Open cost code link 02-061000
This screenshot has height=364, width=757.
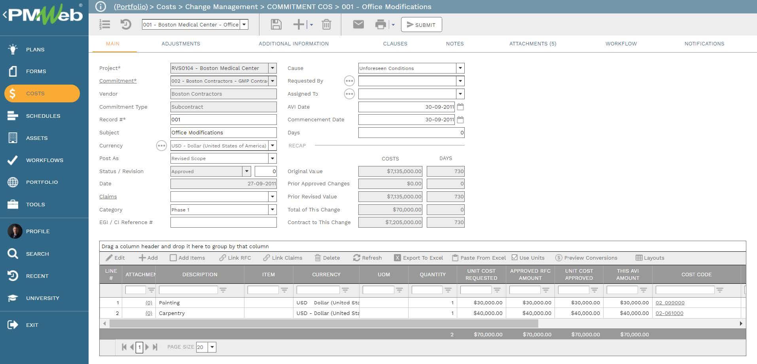click(669, 313)
